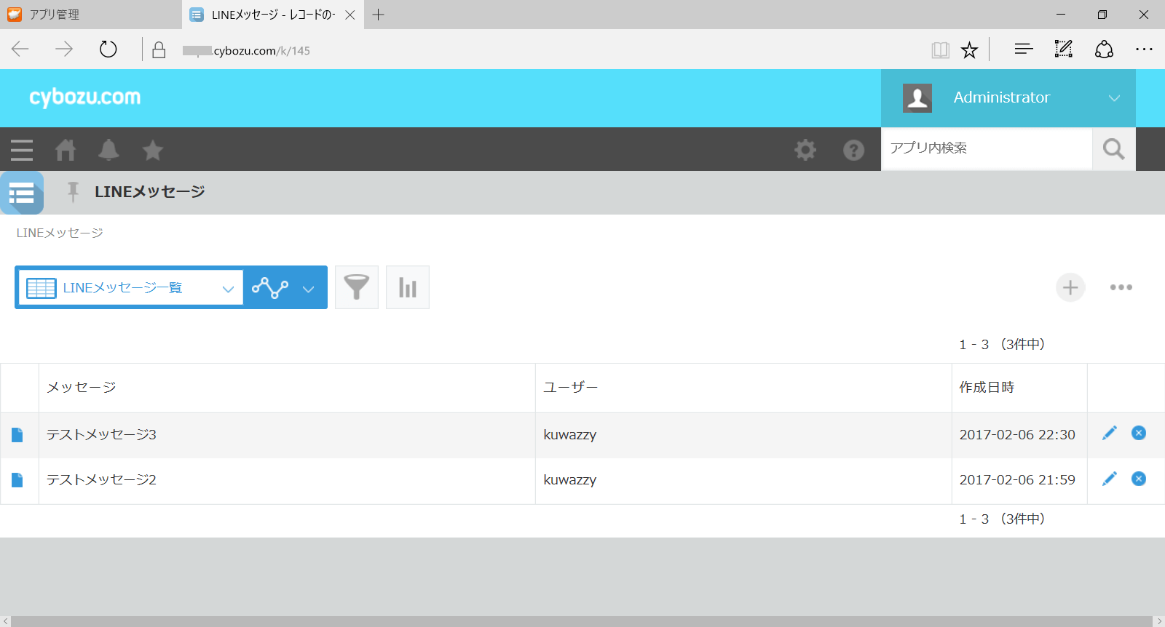Click the browser forward arrow

[64, 49]
